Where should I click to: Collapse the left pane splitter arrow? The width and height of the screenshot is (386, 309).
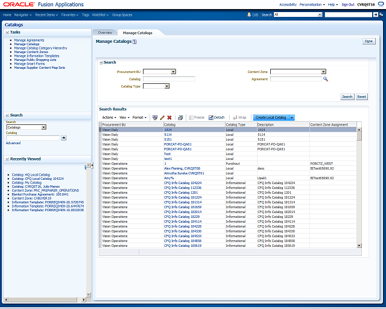click(x=92, y=165)
